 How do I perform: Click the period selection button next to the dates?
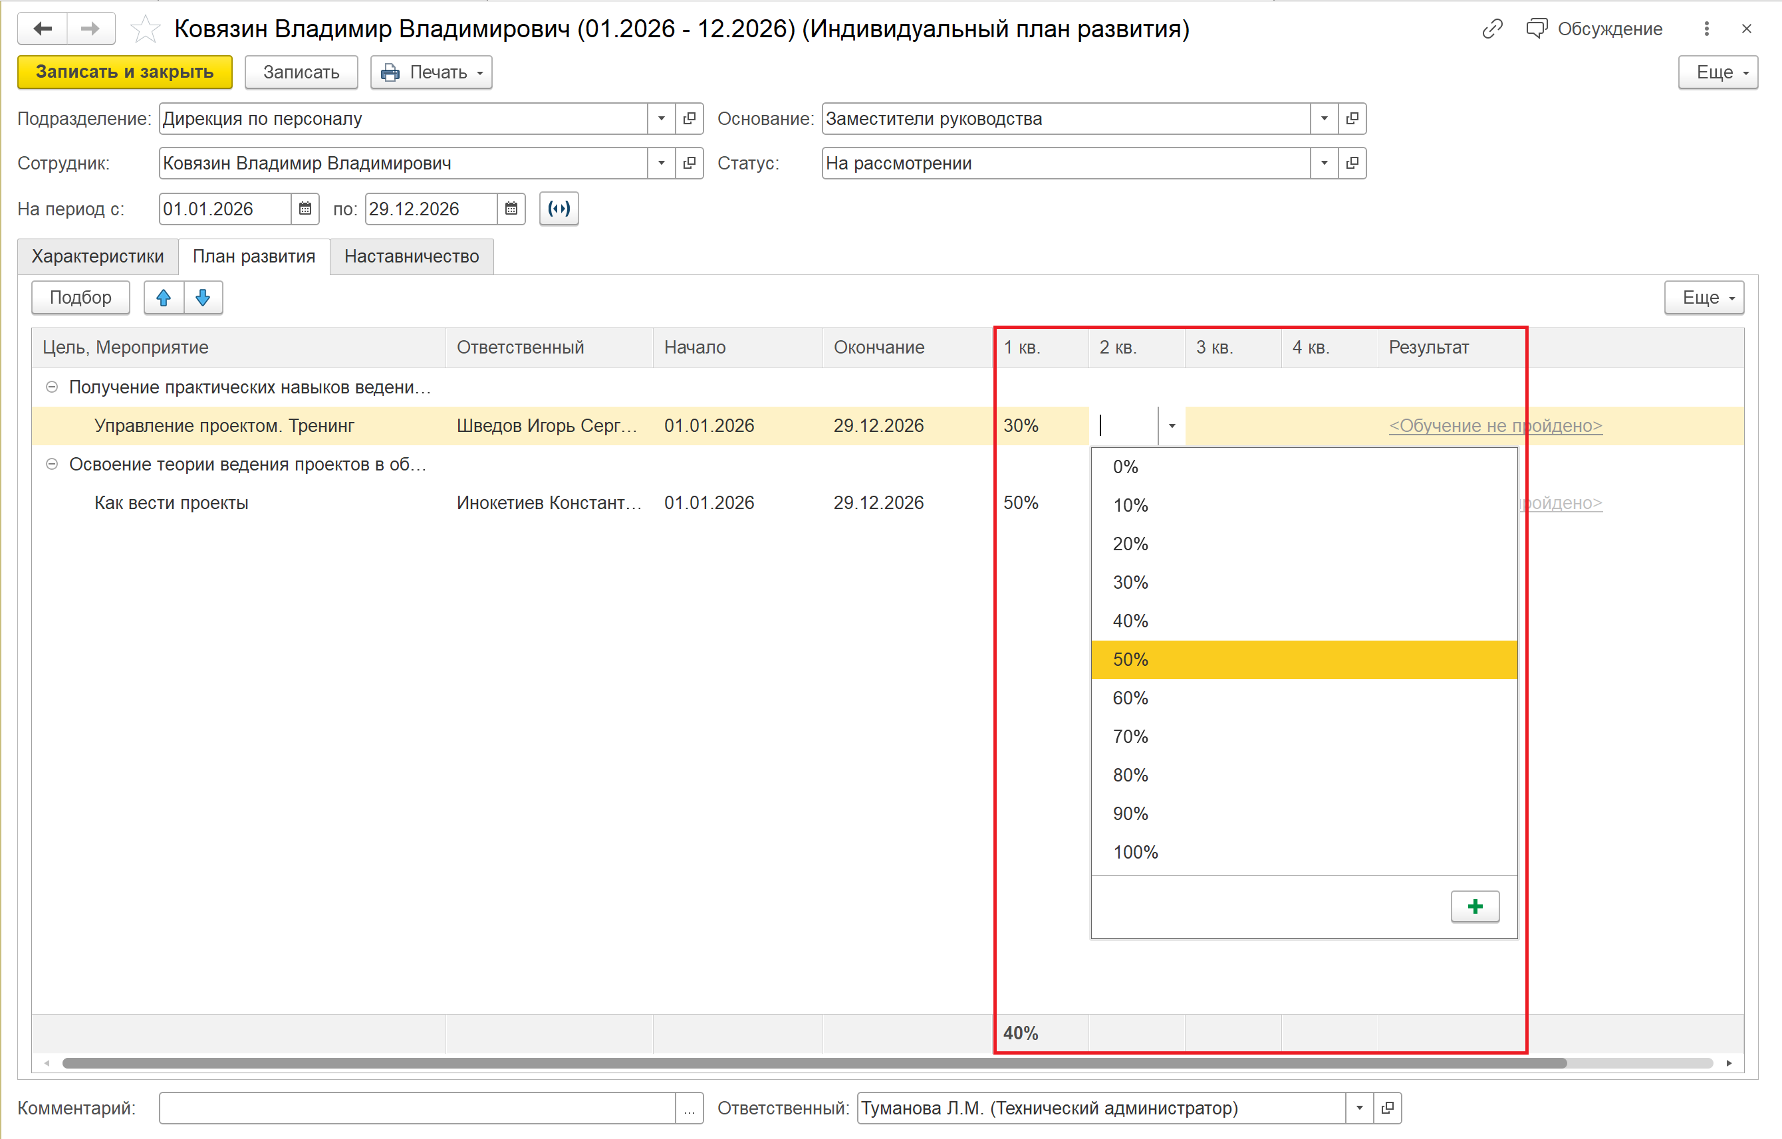[x=559, y=209]
